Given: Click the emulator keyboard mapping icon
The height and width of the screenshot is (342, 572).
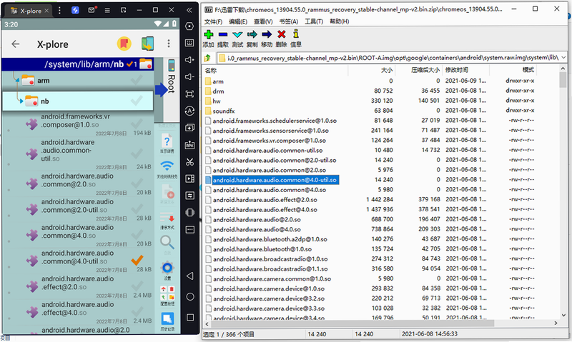Looking at the screenshot, I should [x=189, y=43].
